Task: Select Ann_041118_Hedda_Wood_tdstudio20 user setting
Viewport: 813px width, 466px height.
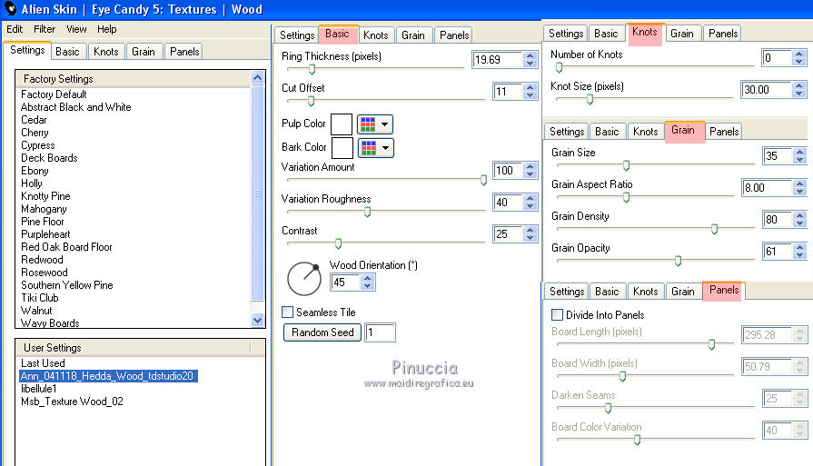Action: click(x=108, y=376)
